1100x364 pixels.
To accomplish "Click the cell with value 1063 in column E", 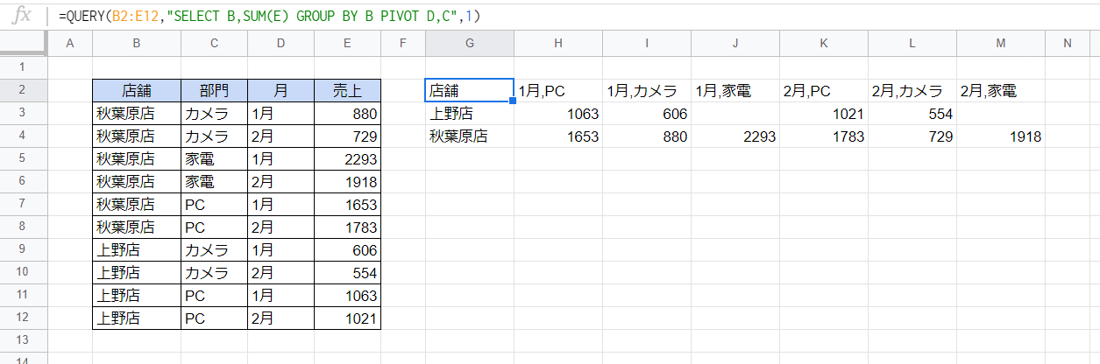I will [x=348, y=295].
